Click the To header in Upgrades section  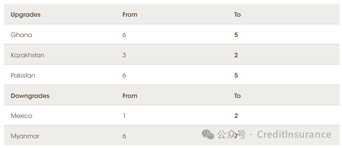[x=237, y=15]
